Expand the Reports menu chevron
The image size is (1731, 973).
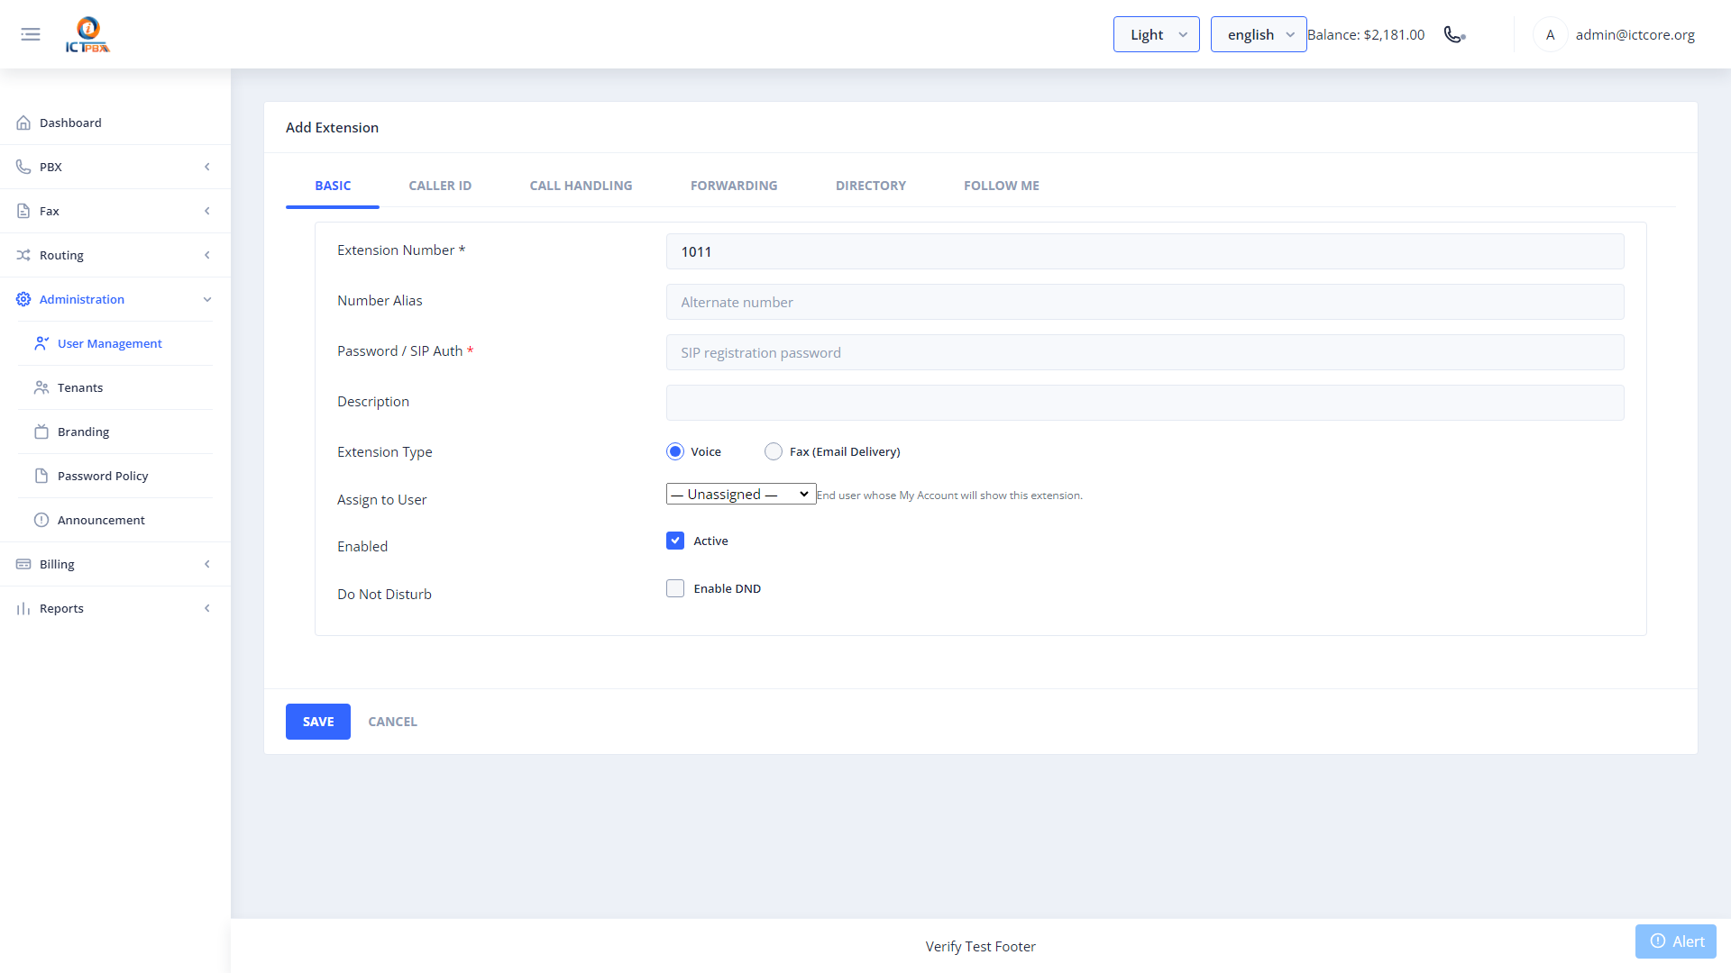[207, 608]
